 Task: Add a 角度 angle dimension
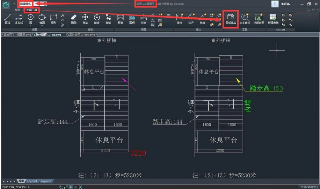[202, 19]
